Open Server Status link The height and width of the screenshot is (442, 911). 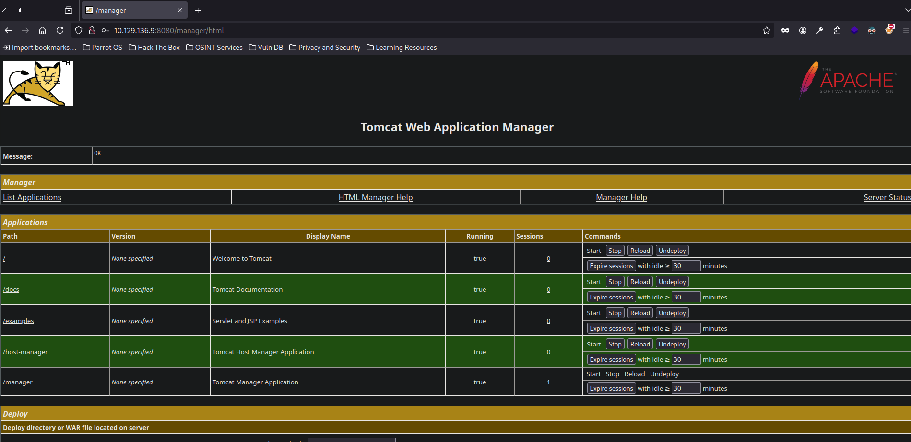[x=887, y=197]
